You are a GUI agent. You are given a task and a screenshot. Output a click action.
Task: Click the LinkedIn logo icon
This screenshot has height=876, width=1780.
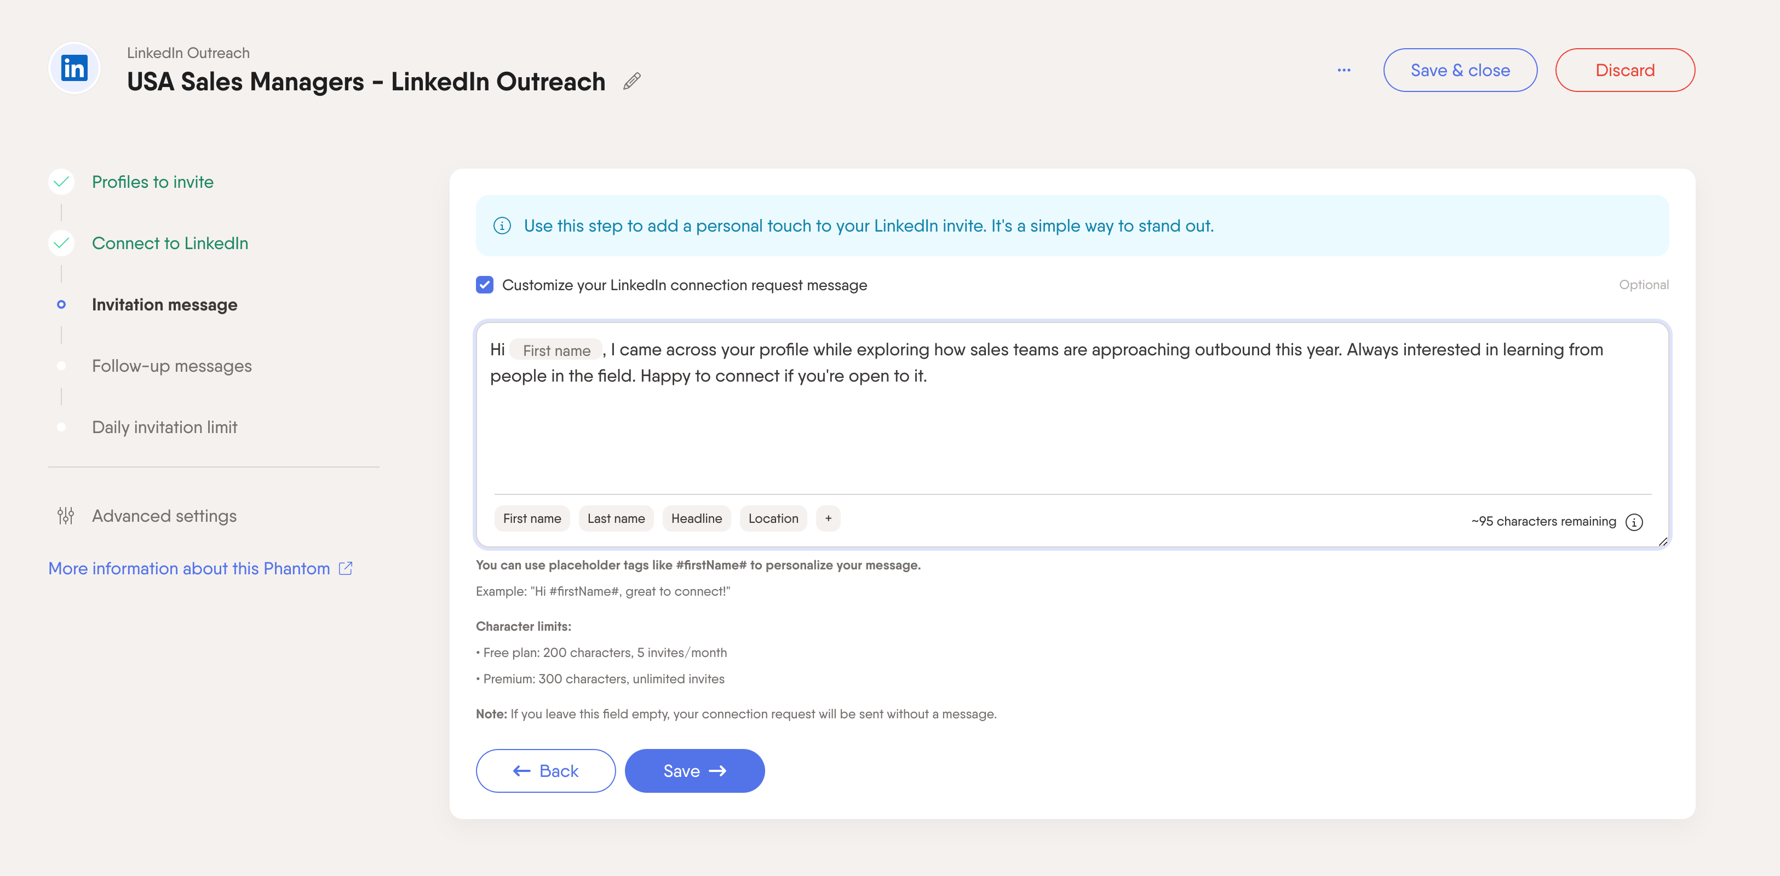(x=74, y=68)
